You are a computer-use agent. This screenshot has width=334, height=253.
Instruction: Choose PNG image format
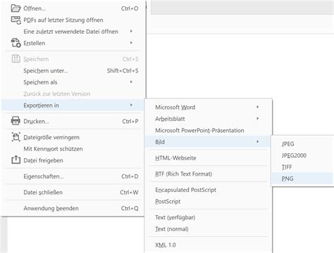pos(302,179)
